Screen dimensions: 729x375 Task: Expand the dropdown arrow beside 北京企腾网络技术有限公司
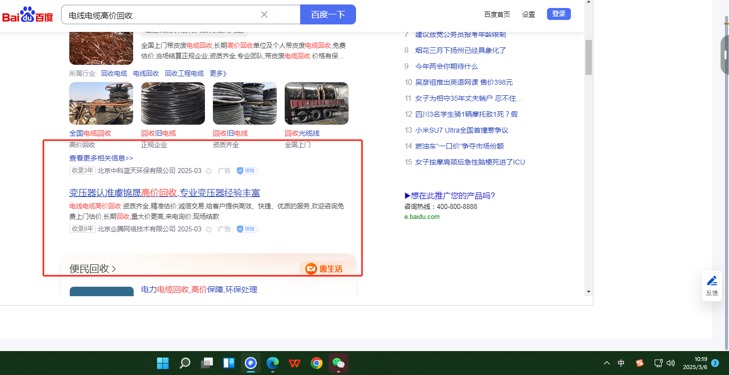click(x=209, y=229)
